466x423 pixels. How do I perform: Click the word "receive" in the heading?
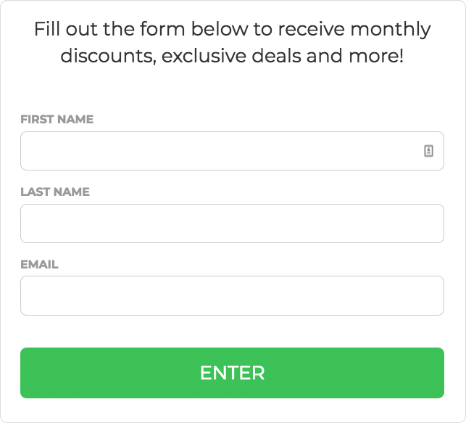309,30
